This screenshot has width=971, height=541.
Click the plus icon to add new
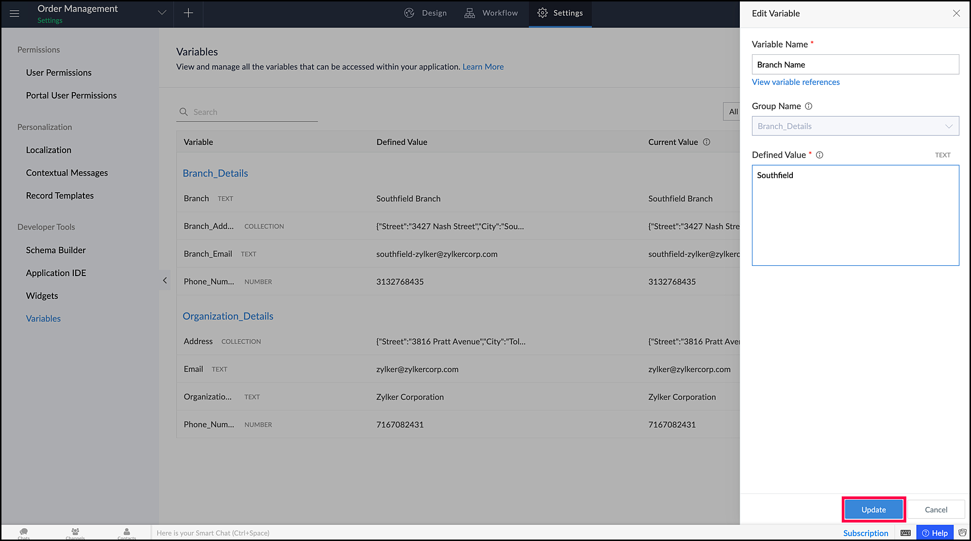(188, 13)
